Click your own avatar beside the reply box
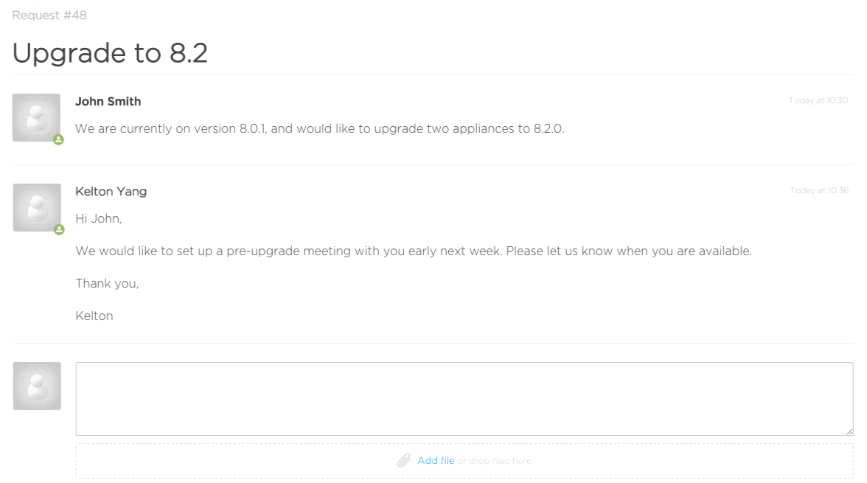 click(x=37, y=386)
